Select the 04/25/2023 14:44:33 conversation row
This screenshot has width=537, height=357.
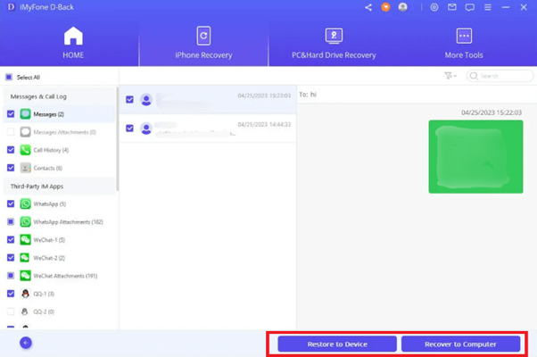pyautogui.click(x=208, y=129)
